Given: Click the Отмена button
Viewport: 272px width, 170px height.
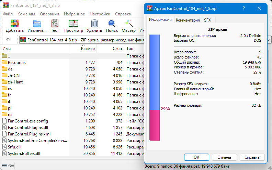Looking at the screenshot, I should [224, 157].
